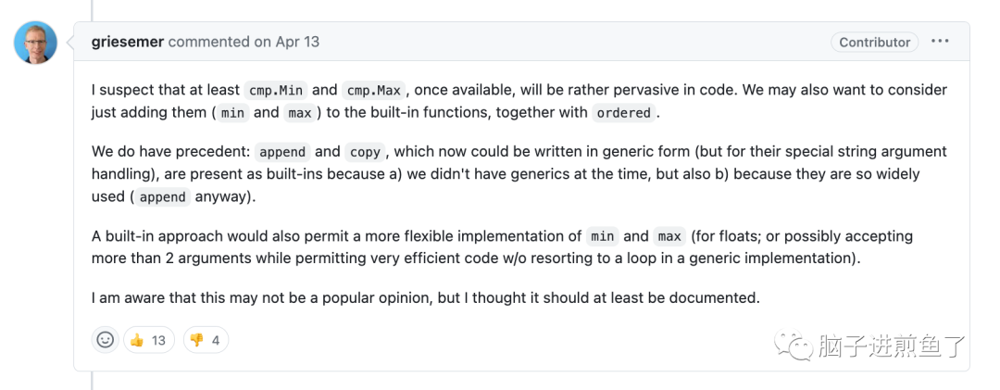Click 'min' code after 'flexible implementation of'
The image size is (1000, 390).
602,236
